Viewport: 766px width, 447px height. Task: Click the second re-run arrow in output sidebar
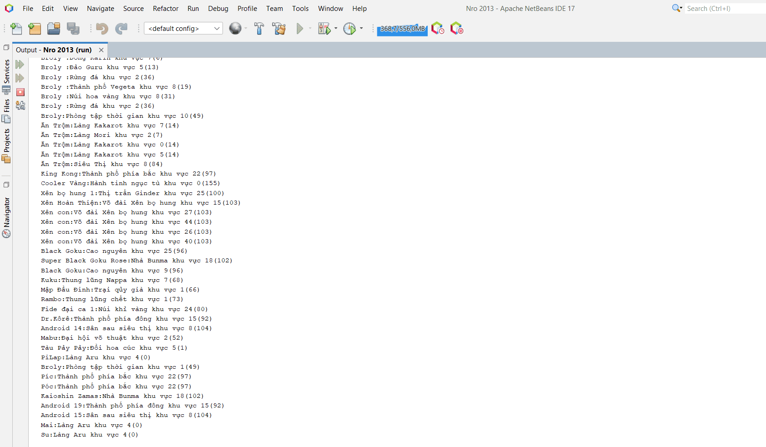[20, 78]
